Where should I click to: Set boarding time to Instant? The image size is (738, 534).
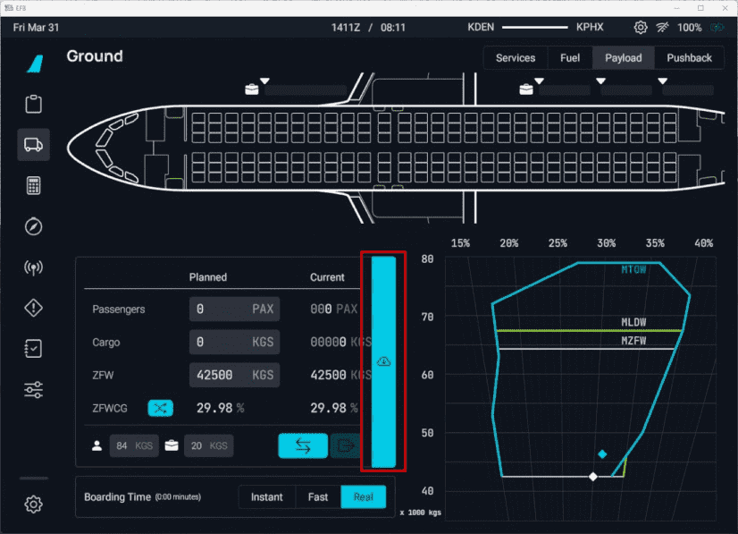click(x=266, y=497)
